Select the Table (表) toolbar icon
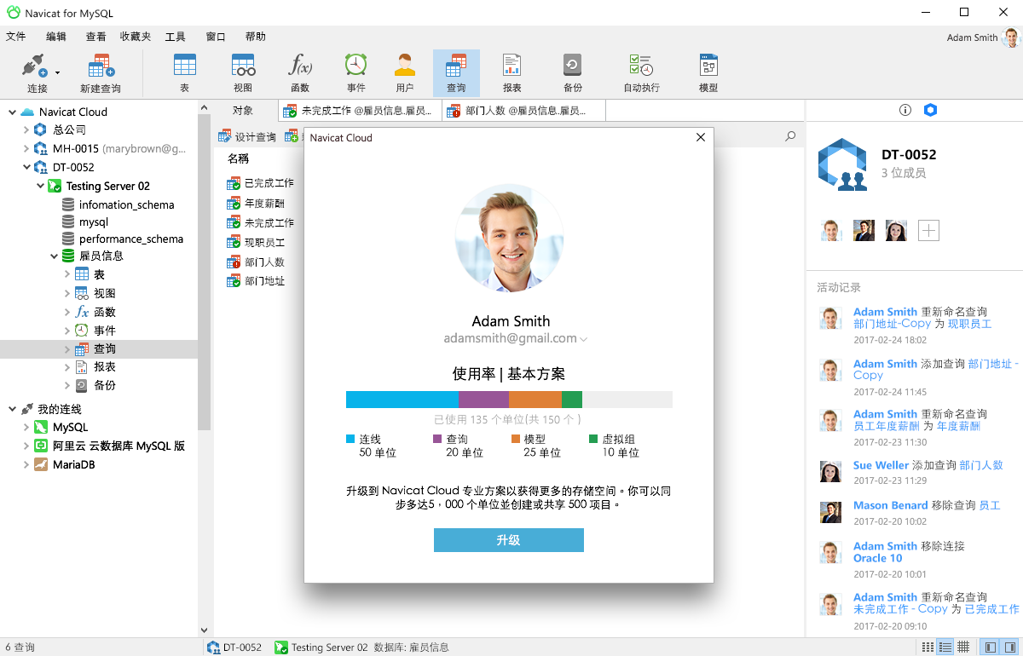Viewport: 1023px width, 656px height. click(184, 66)
